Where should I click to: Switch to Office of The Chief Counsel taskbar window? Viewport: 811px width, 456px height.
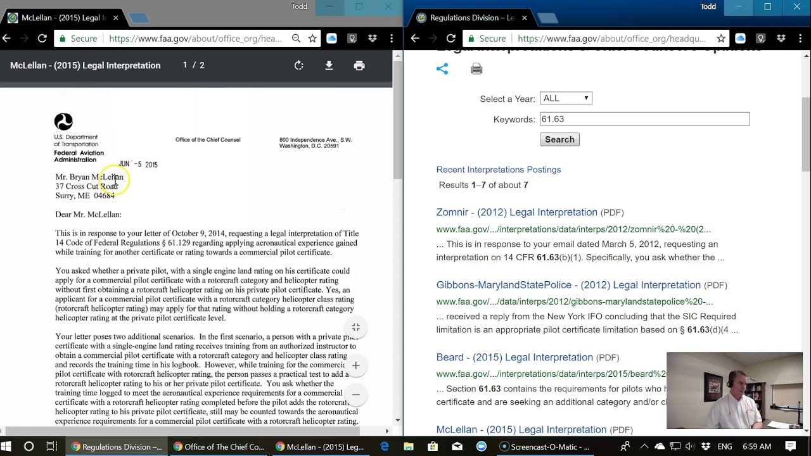219,446
